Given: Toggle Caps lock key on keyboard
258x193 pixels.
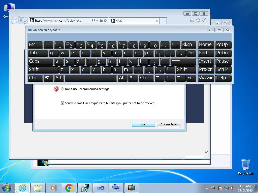Looking at the screenshot, I should 41,62.
